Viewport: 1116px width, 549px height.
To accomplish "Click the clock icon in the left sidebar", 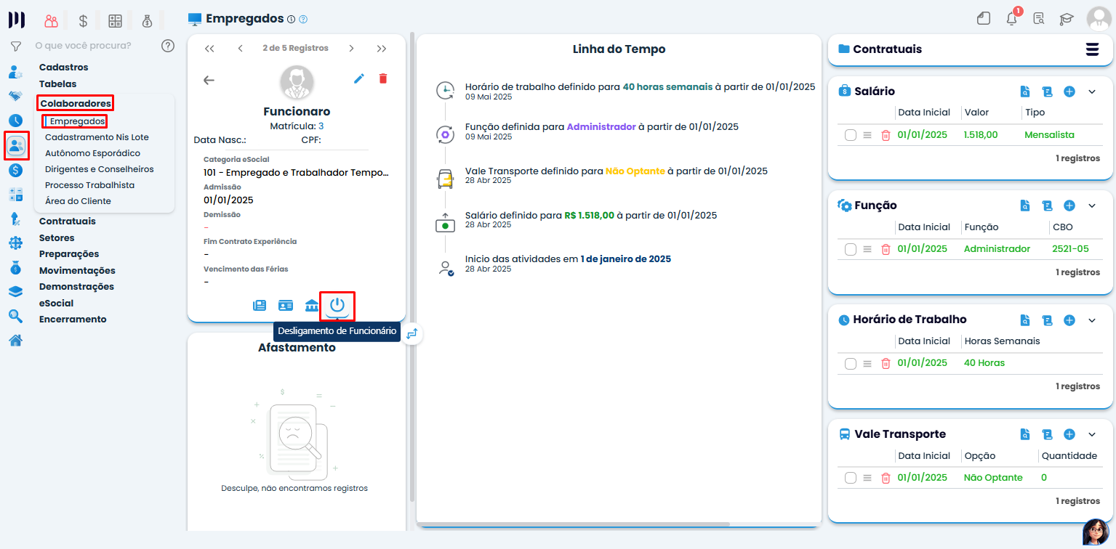I will (x=15, y=121).
